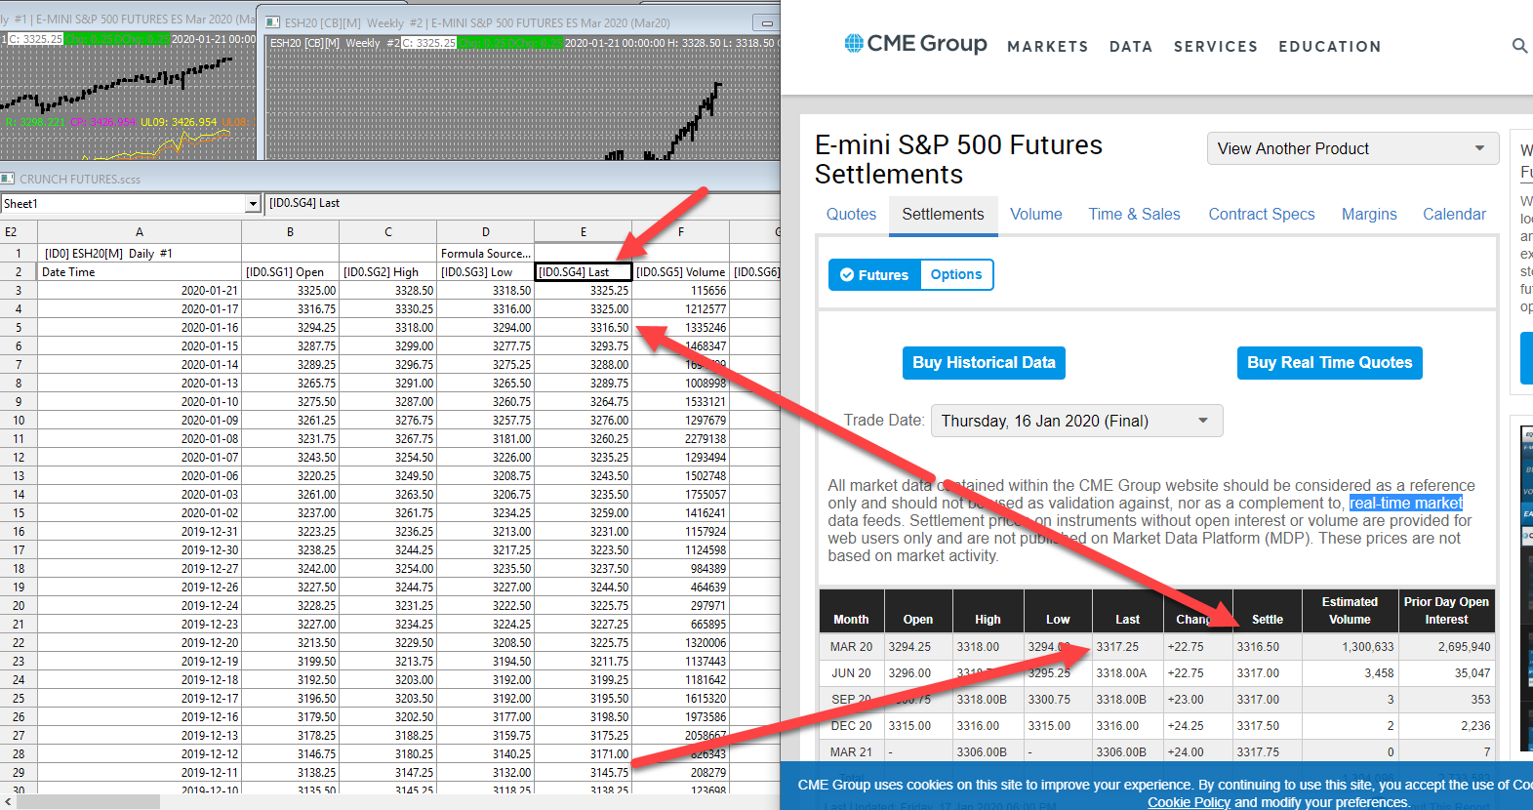Go to the Volume tab
The height and width of the screenshot is (810, 1533).
[1035, 214]
